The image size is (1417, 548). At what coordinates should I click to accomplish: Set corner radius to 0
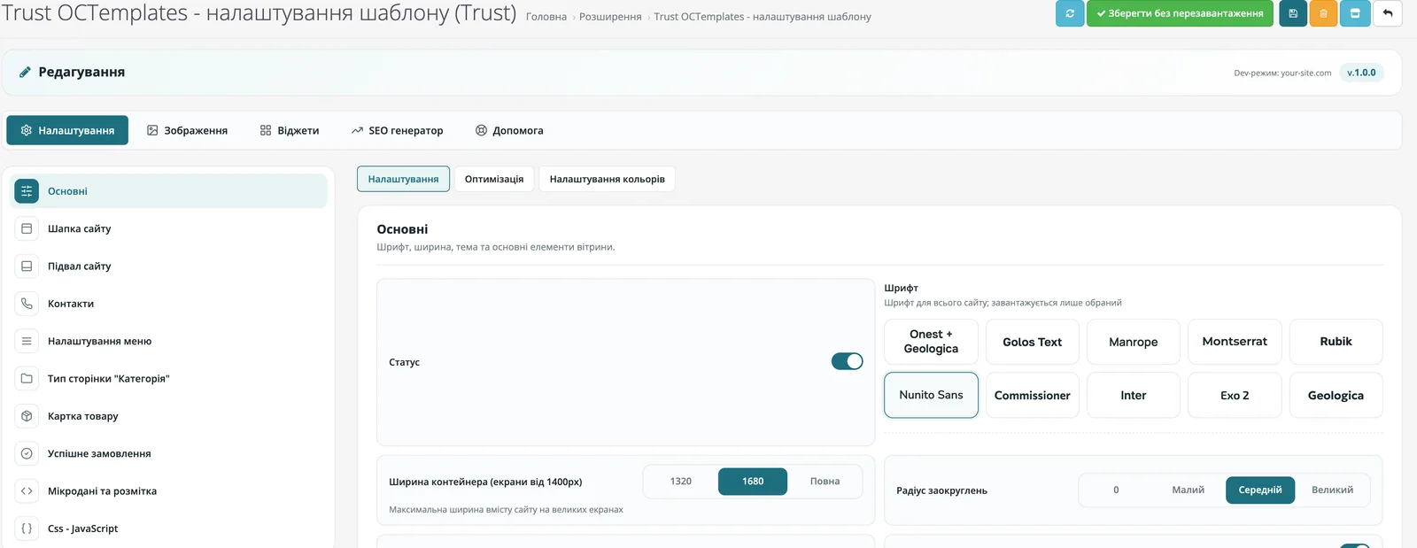coord(1116,490)
